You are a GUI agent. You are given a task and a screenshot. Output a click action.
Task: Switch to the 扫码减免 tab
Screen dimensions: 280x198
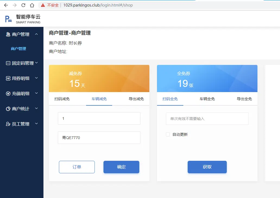[x=62, y=99]
